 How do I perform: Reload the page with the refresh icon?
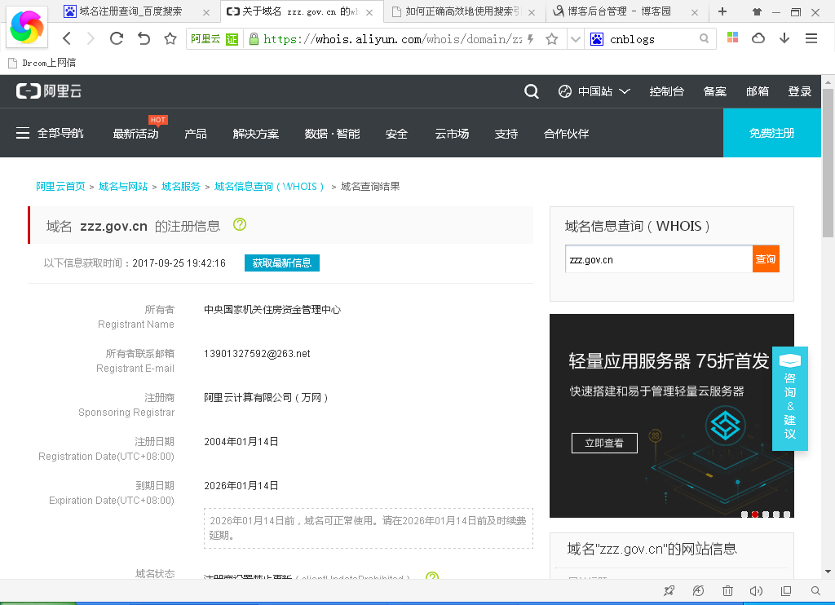(117, 38)
